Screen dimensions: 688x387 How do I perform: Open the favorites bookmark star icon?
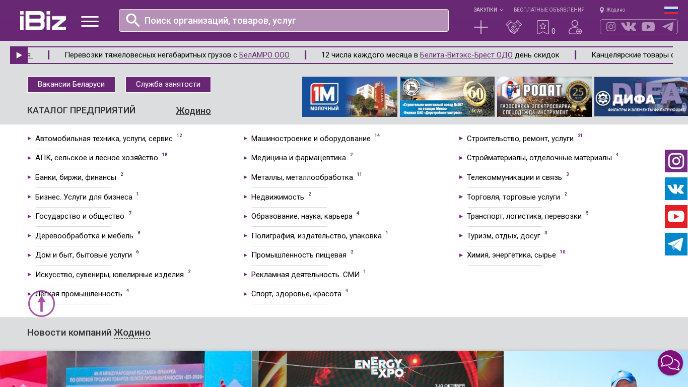(542, 27)
